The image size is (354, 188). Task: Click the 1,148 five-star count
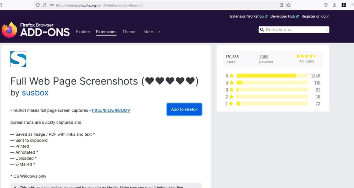[316, 75]
